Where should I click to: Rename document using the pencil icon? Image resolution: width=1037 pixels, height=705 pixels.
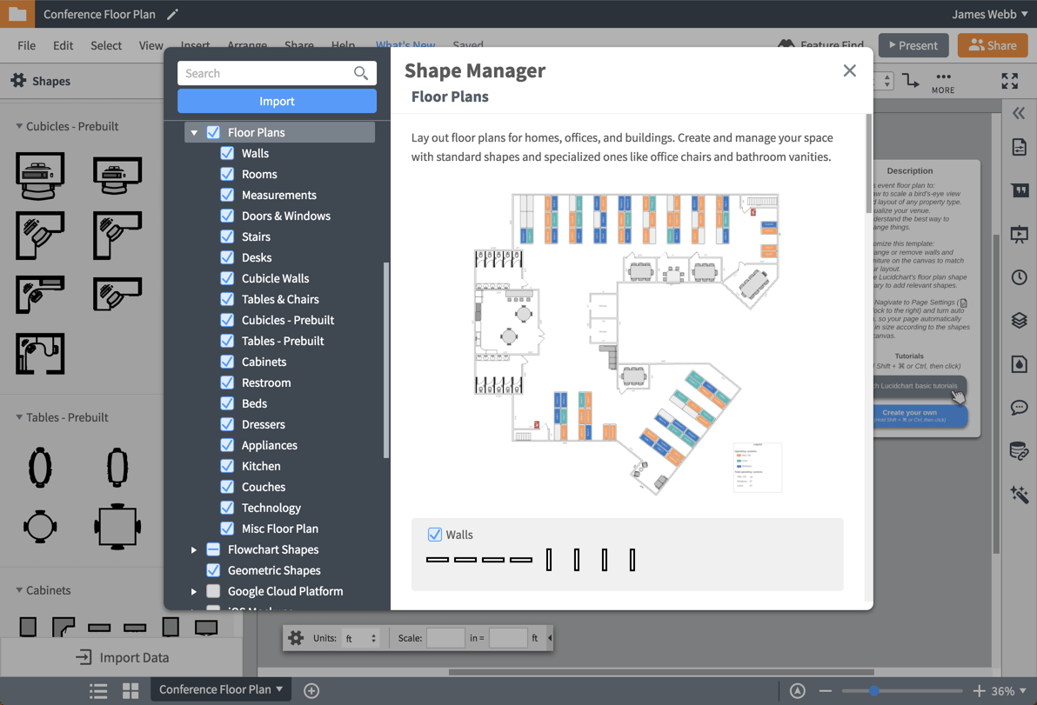coord(172,14)
